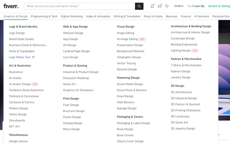Open the Orders link
230x148 pixels.
pyautogui.click(x=178, y=6)
